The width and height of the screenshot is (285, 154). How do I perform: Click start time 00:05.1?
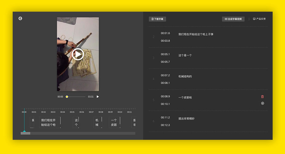(x=165, y=54)
